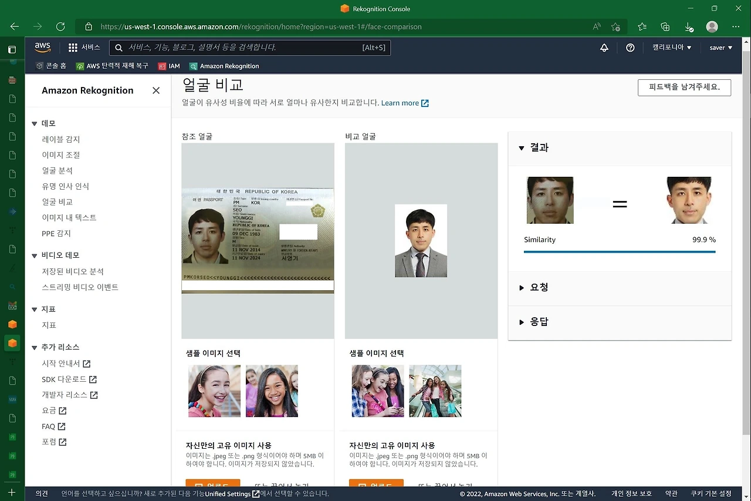Click the Similarity progress bar
This screenshot has height=501, width=751.
620,251
